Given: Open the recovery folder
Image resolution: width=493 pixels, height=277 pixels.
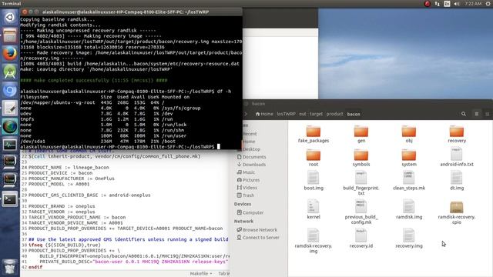Looking at the screenshot, I should [457, 134].
